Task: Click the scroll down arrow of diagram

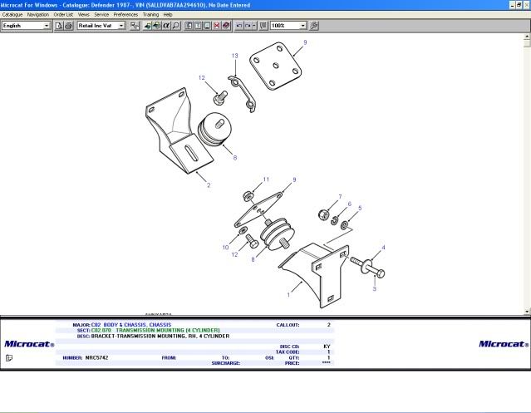Action: click(528, 311)
